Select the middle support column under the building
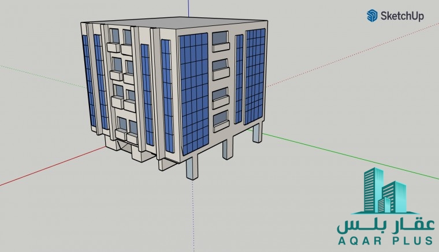 [x=227, y=148]
